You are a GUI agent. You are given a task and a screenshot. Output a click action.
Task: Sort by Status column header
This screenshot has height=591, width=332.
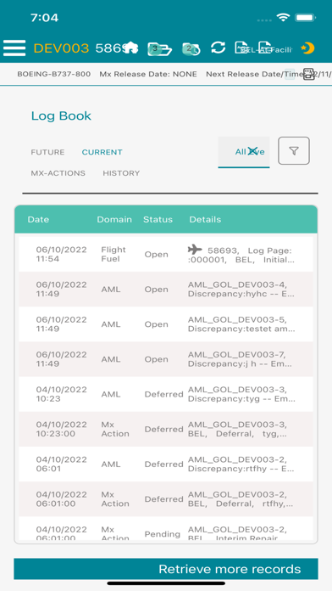[158, 219]
